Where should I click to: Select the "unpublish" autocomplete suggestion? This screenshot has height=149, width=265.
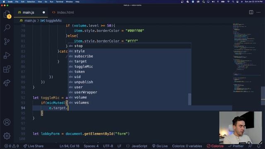coord(130,82)
